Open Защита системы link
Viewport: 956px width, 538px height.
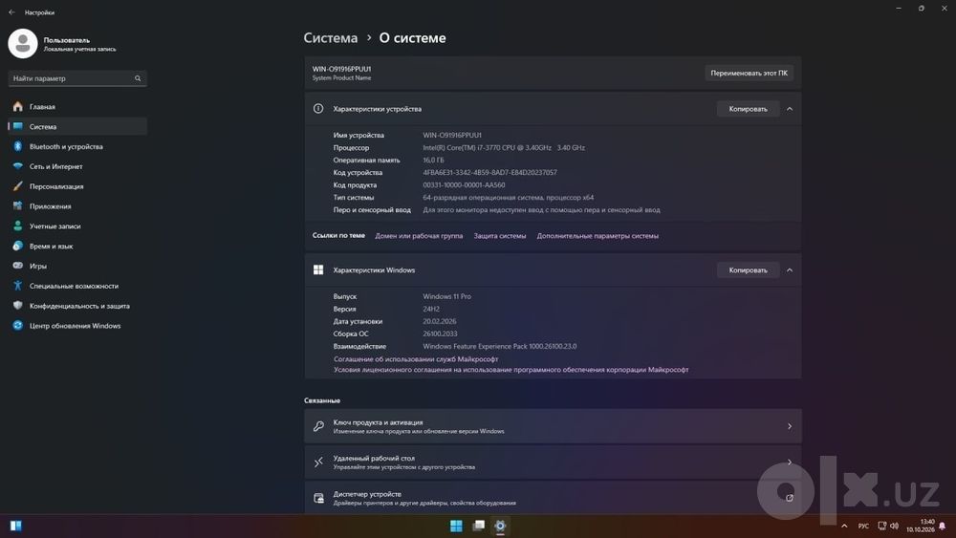[x=500, y=236]
